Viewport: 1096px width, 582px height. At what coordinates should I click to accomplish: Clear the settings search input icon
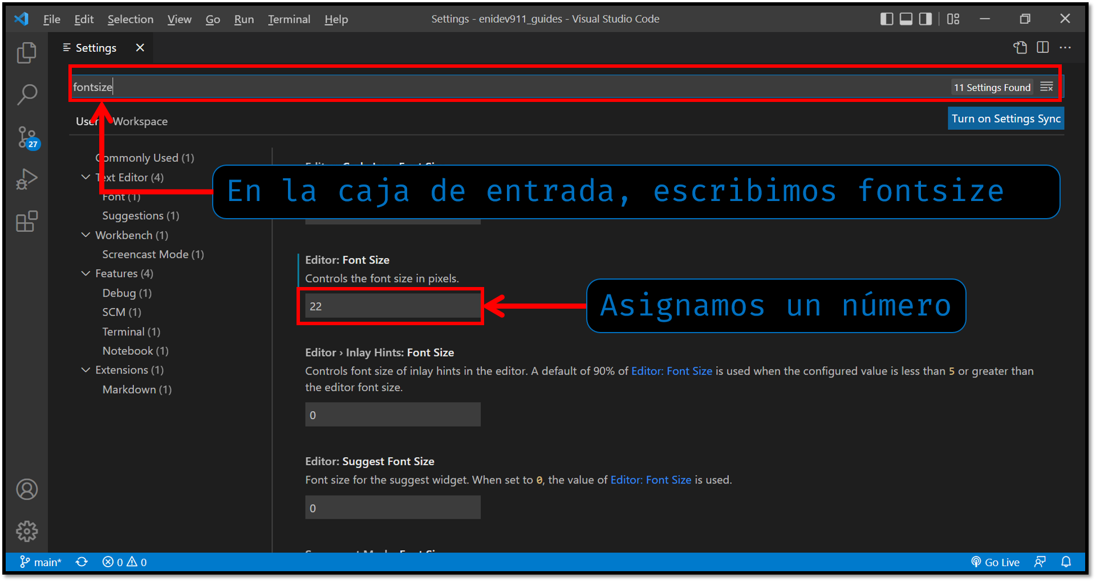1046,87
